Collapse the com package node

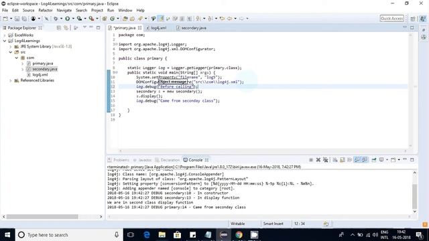click(16, 58)
